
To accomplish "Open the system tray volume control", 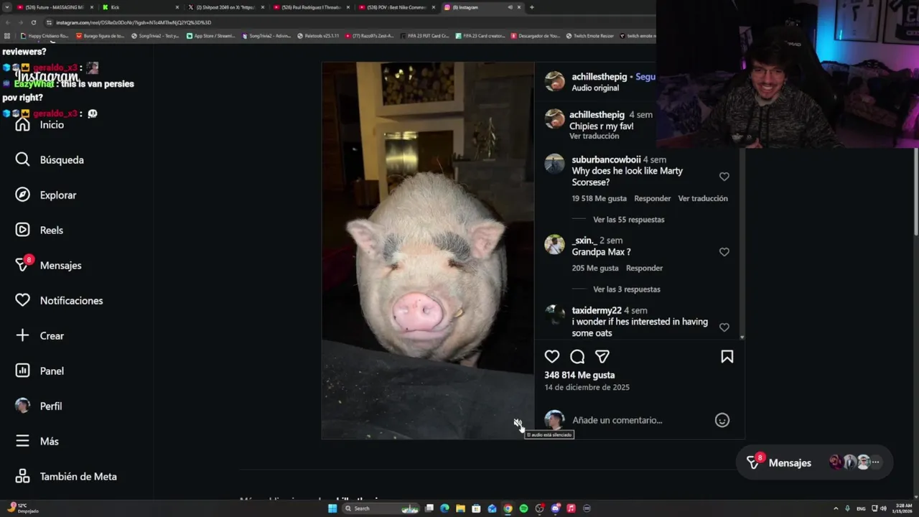I will click(x=883, y=508).
